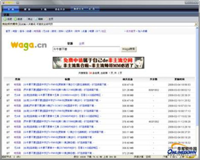Open the result title updated 2009-03-04 18:56:53
The image size is (200, 160).
65,84
